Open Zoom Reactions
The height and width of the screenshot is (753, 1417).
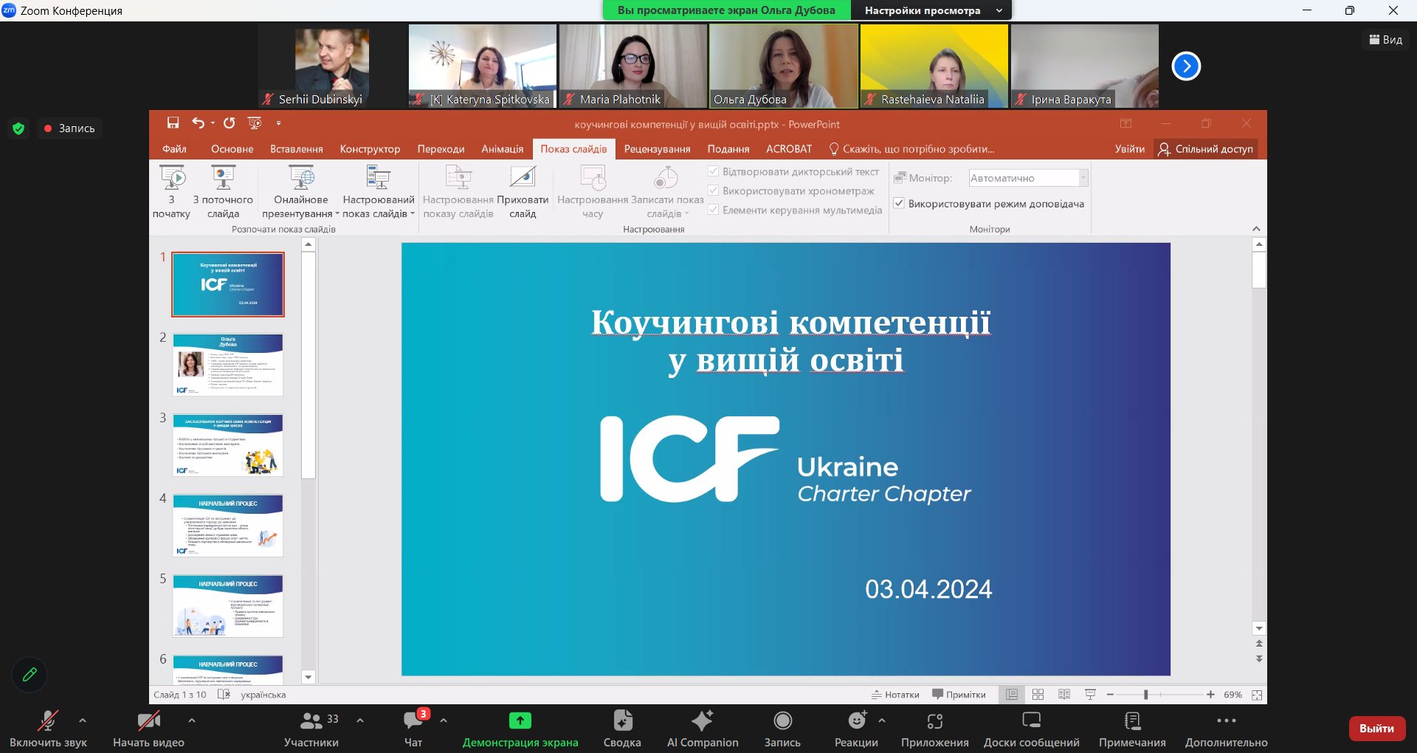(856, 729)
